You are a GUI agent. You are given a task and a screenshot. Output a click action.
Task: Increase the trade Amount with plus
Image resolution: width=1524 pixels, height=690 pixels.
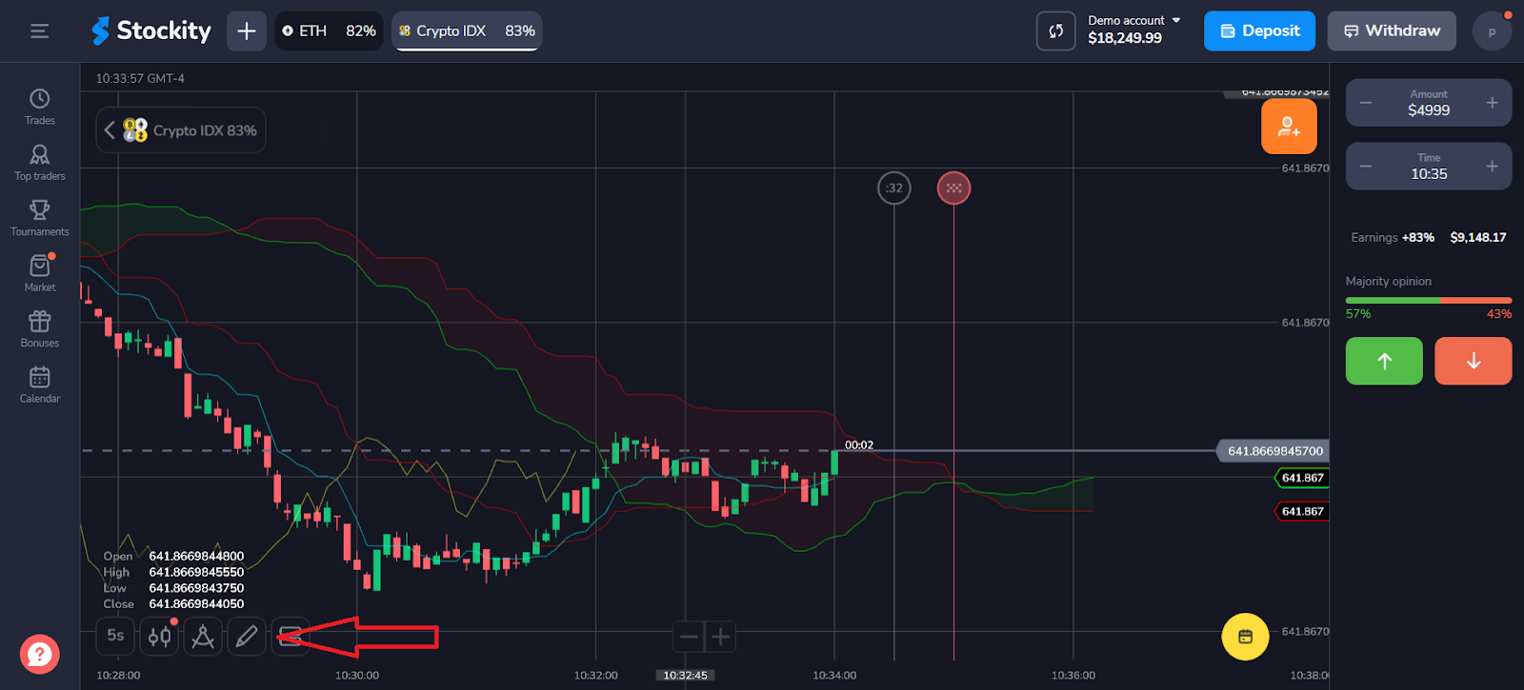click(x=1492, y=103)
